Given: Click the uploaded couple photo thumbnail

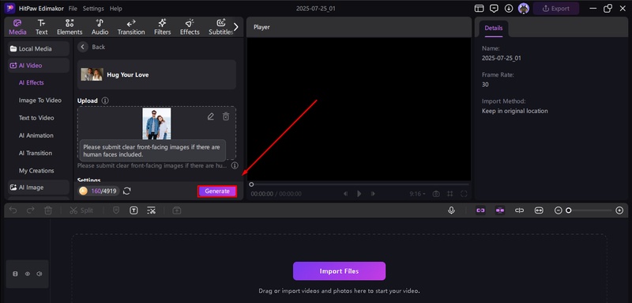Looking at the screenshot, I should coord(156,123).
